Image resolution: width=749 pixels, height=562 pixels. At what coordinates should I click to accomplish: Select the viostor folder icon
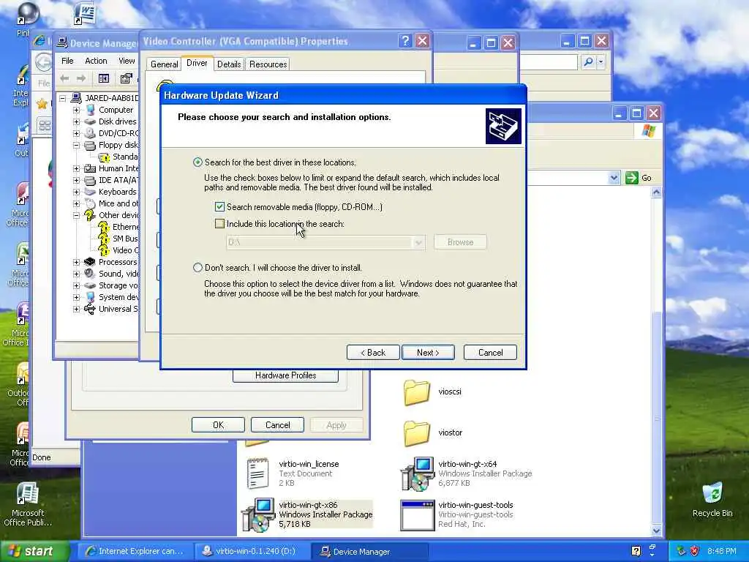(x=416, y=432)
